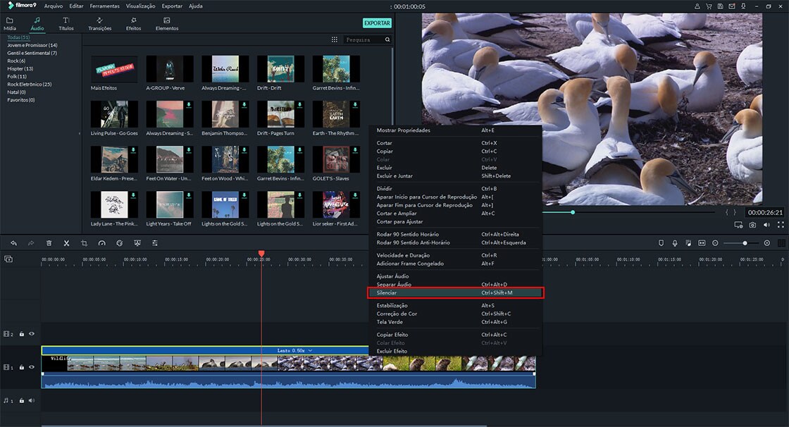
Task: Click the search magnifier icon
Action: pyautogui.click(x=387, y=39)
